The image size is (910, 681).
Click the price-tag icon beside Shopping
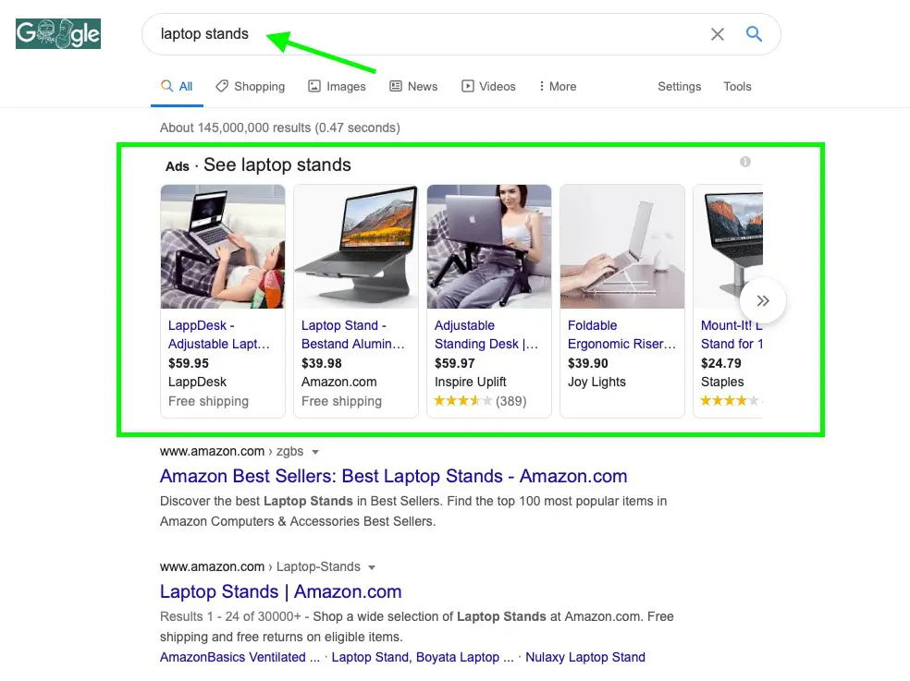point(221,85)
